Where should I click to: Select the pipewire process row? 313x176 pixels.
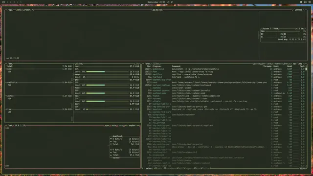point(224,160)
